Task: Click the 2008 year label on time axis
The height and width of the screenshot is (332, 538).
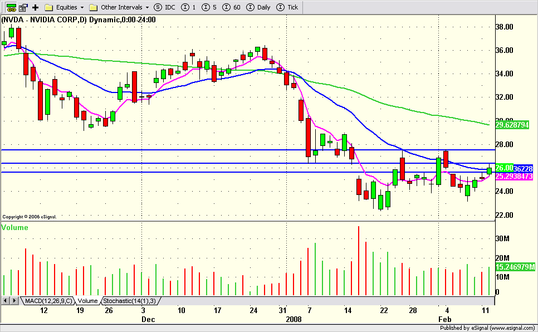Action: pos(294,319)
